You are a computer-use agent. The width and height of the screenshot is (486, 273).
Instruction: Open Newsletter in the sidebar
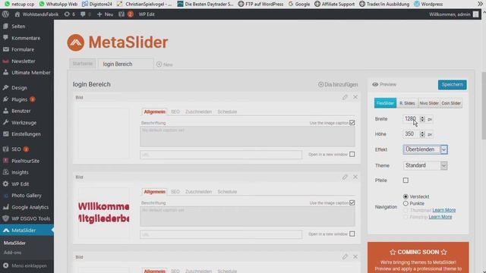pos(24,61)
